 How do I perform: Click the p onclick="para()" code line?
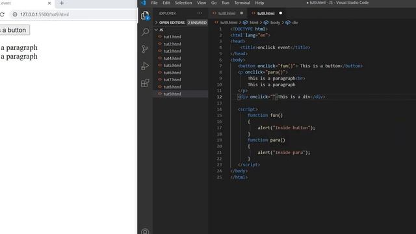coord(263,72)
